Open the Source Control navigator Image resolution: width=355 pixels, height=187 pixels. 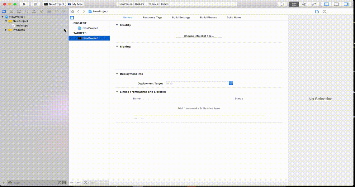(11, 11)
